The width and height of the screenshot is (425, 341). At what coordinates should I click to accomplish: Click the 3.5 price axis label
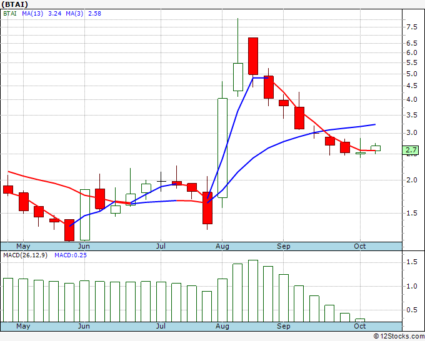(412, 115)
